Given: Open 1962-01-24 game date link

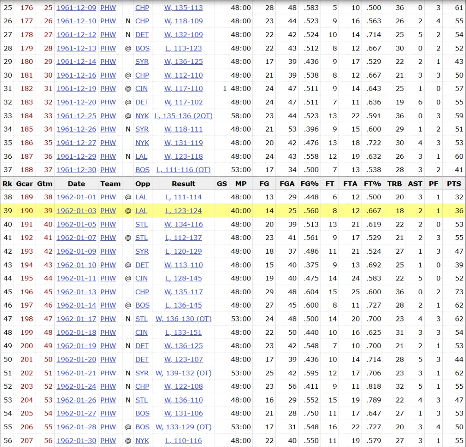Looking at the screenshot, I should (76, 386).
